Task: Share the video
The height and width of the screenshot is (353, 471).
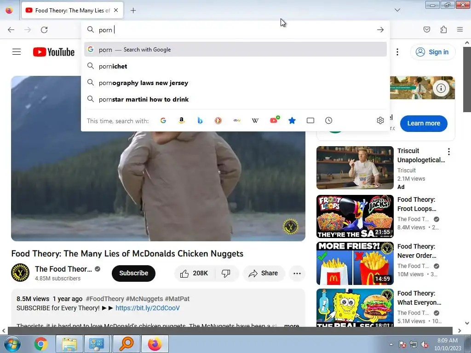Action: tap(264, 273)
